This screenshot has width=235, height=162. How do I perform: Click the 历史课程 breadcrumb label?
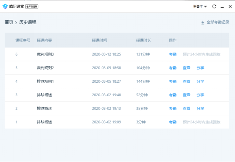coord(28,22)
